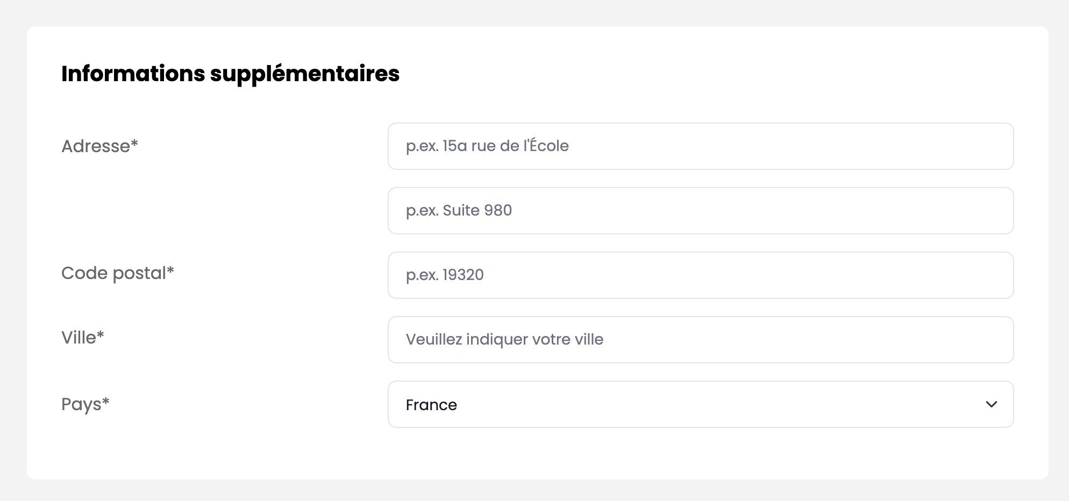
Task: Click the first Adresse input field
Action: tap(700, 146)
